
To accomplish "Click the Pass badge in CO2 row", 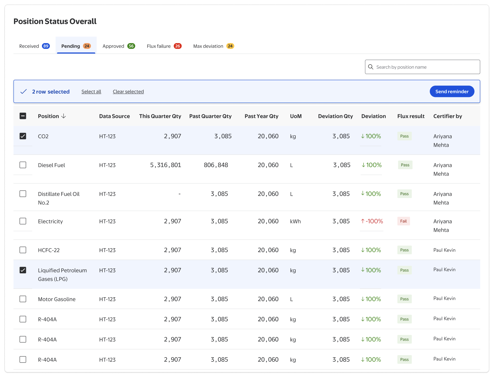I will (x=404, y=136).
